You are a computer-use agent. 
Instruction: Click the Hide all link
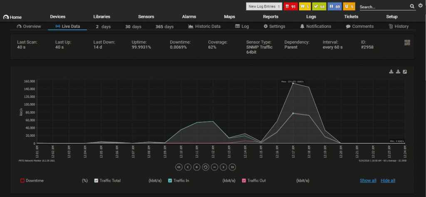388,181
